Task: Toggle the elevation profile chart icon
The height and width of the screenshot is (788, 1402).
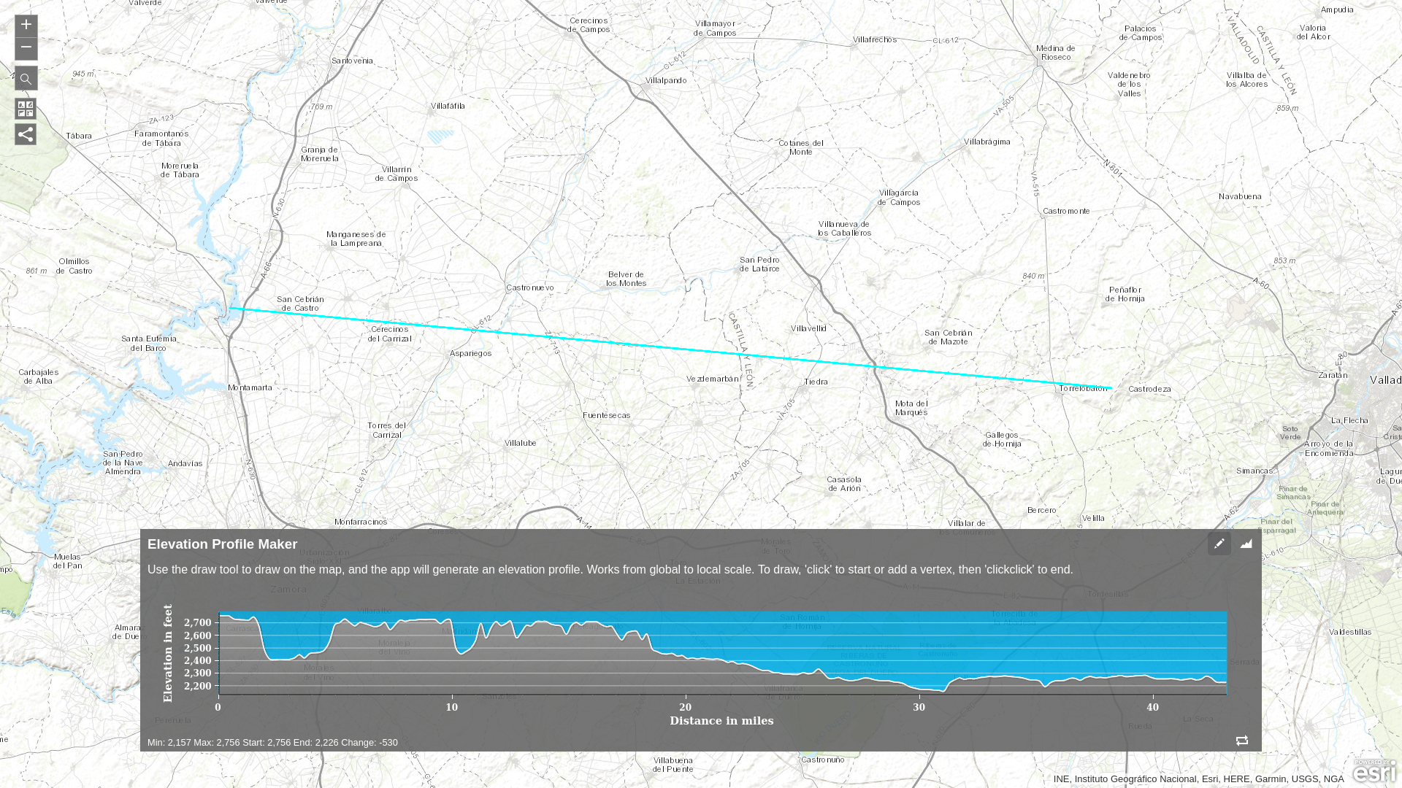Action: [x=1246, y=544]
